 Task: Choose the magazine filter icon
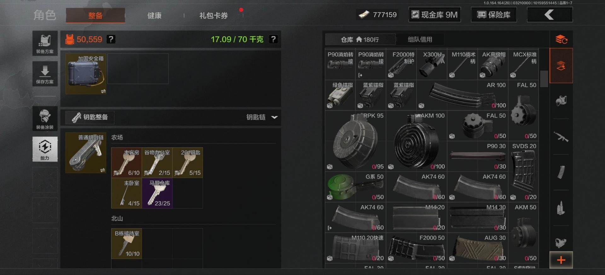(x=561, y=172)
